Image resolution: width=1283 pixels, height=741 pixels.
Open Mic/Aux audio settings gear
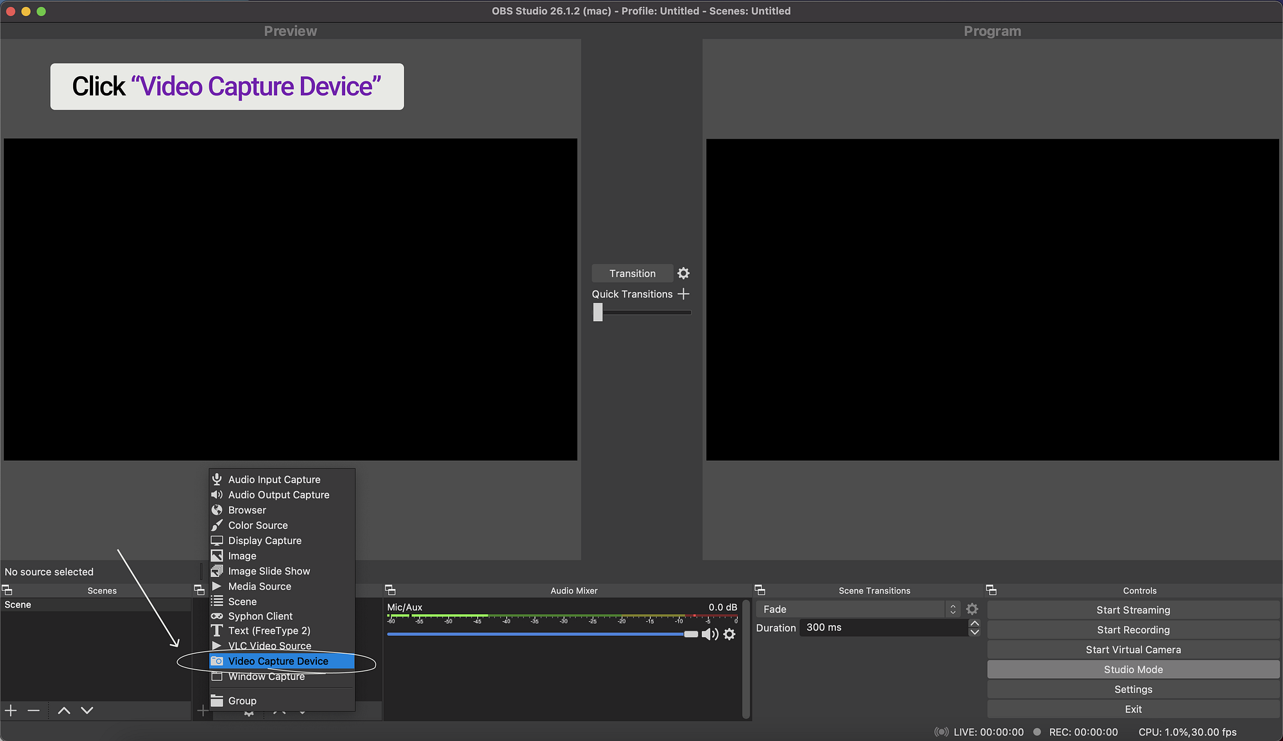coord(729,634)
